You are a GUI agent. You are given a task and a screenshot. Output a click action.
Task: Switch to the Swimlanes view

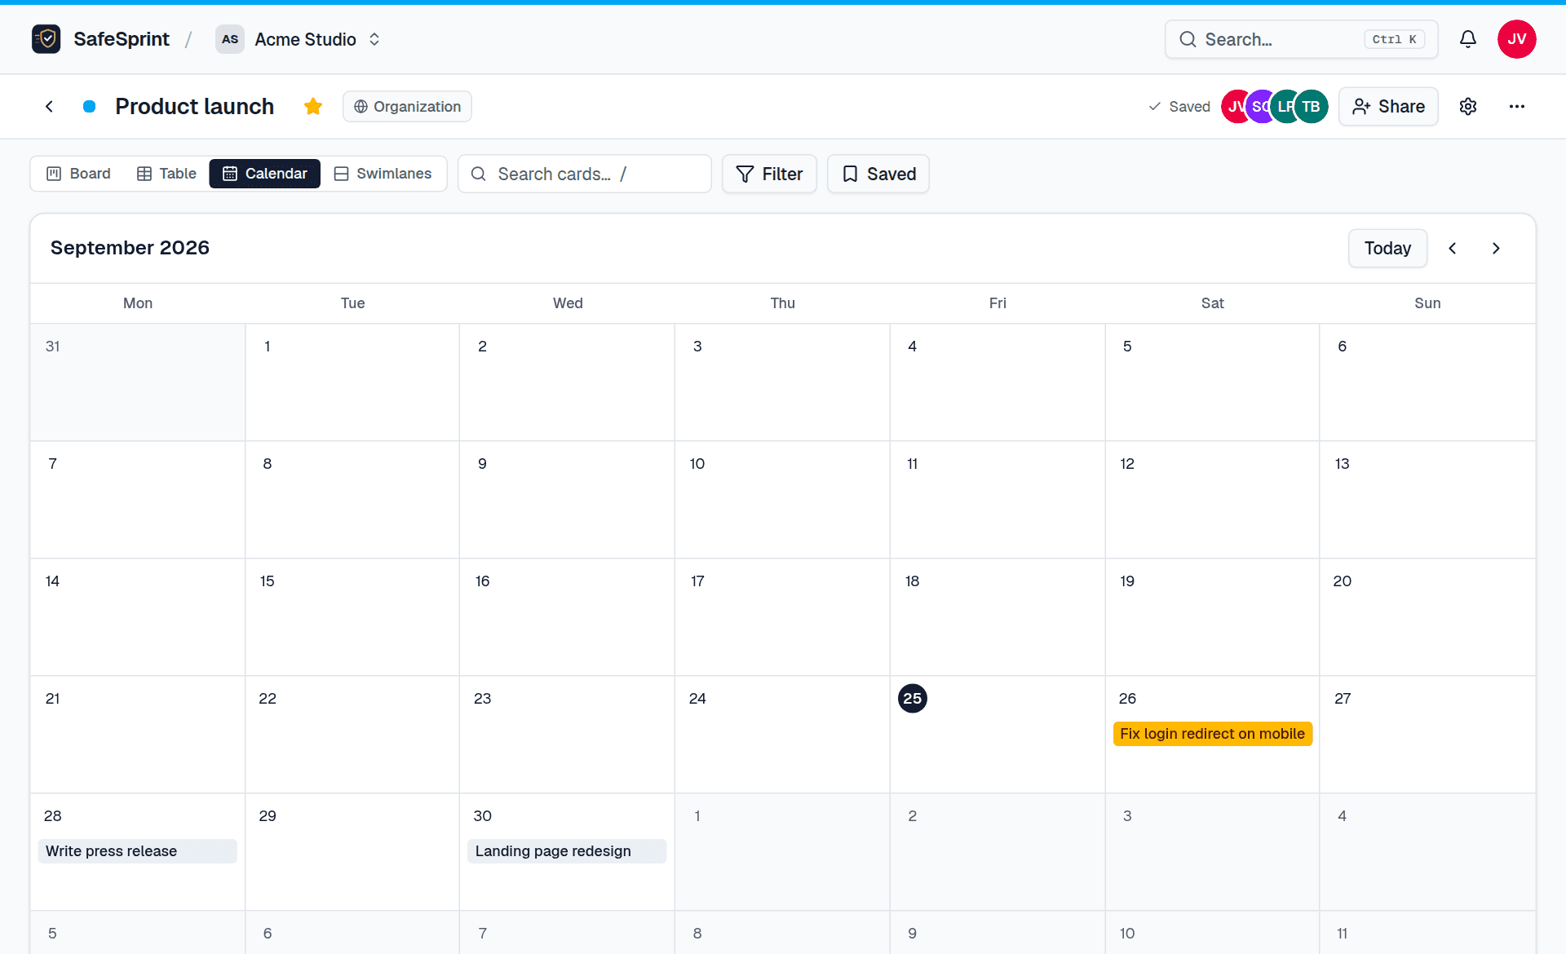tap(383, 174)
